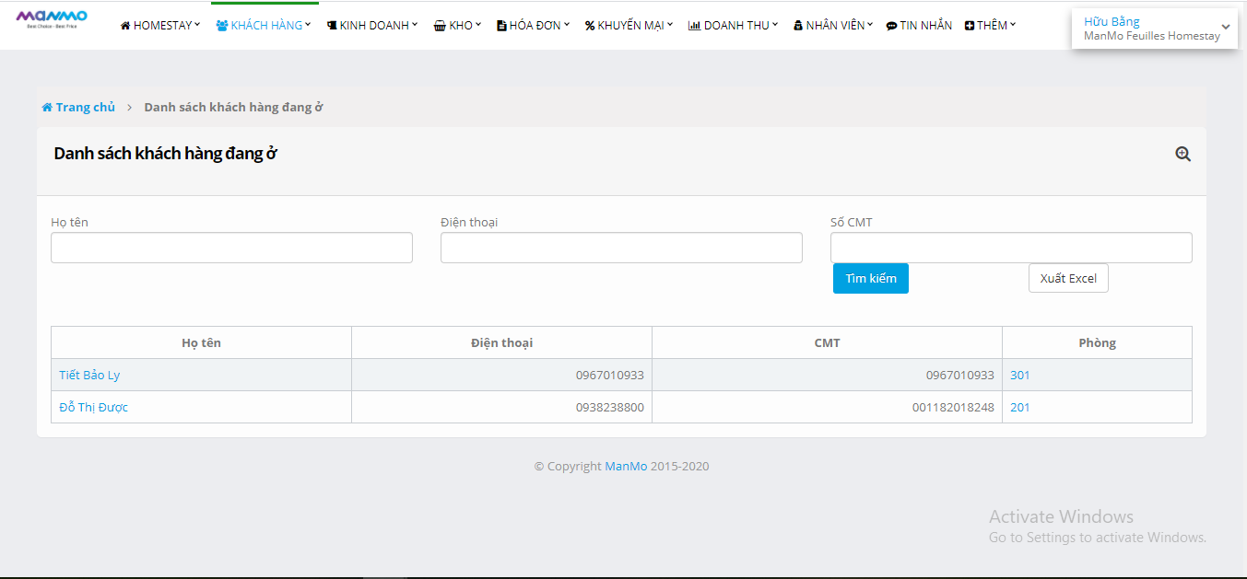The image size is (1247, 579).
Task: Open the NHÂN VIÊN menu
Action: coord(832,26)
